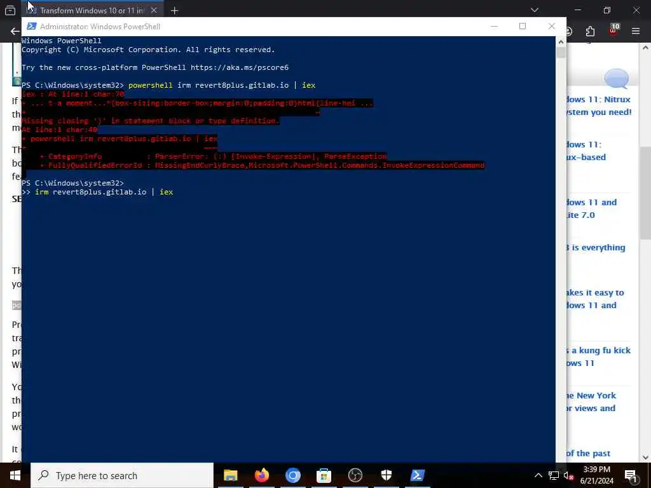The image size is (651, 488).
Task: Click the 'irm revert8plus.gitlab.io | iex' input line
Action: coord(104,192)
